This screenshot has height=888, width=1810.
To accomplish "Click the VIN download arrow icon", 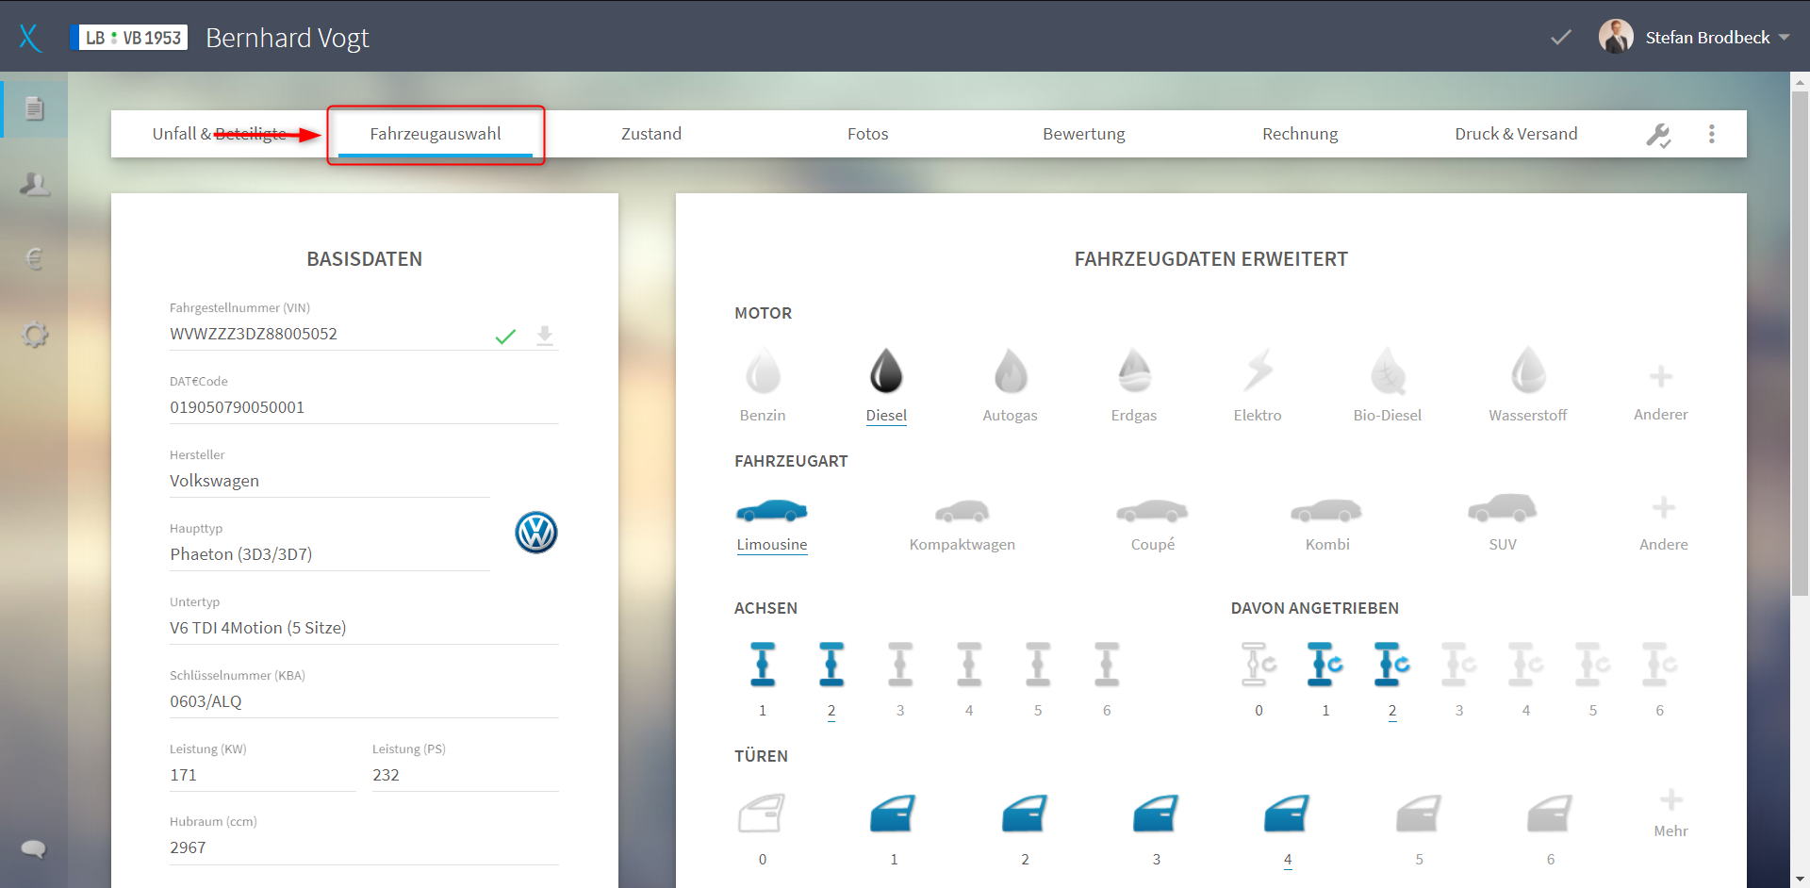I will [545, 336].
